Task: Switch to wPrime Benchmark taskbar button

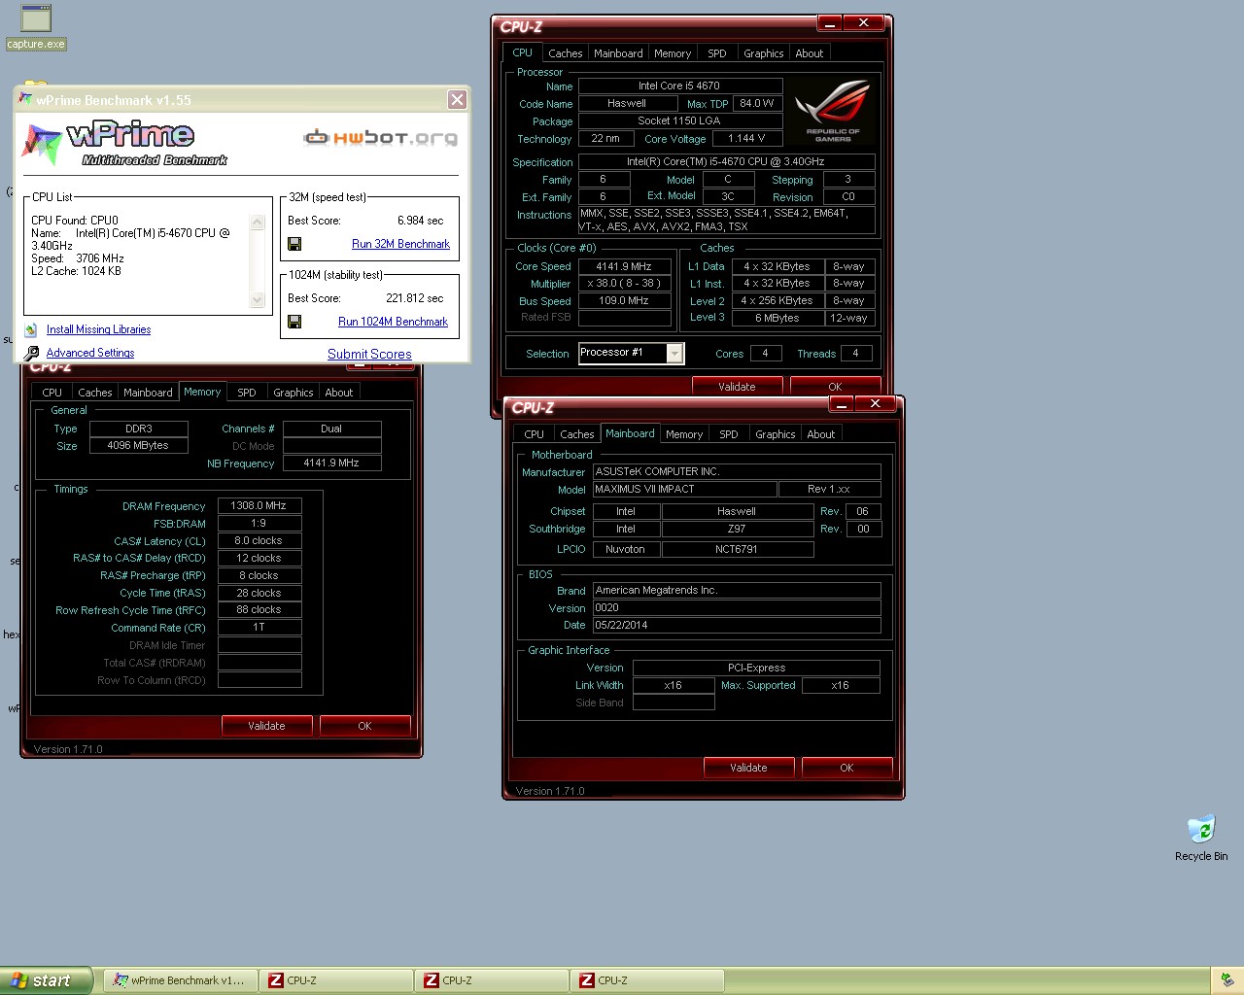Action: tap(179, 980)
